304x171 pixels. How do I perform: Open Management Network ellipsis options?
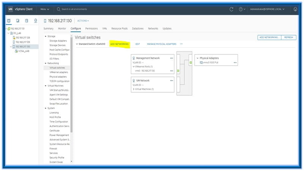(171, 58)
